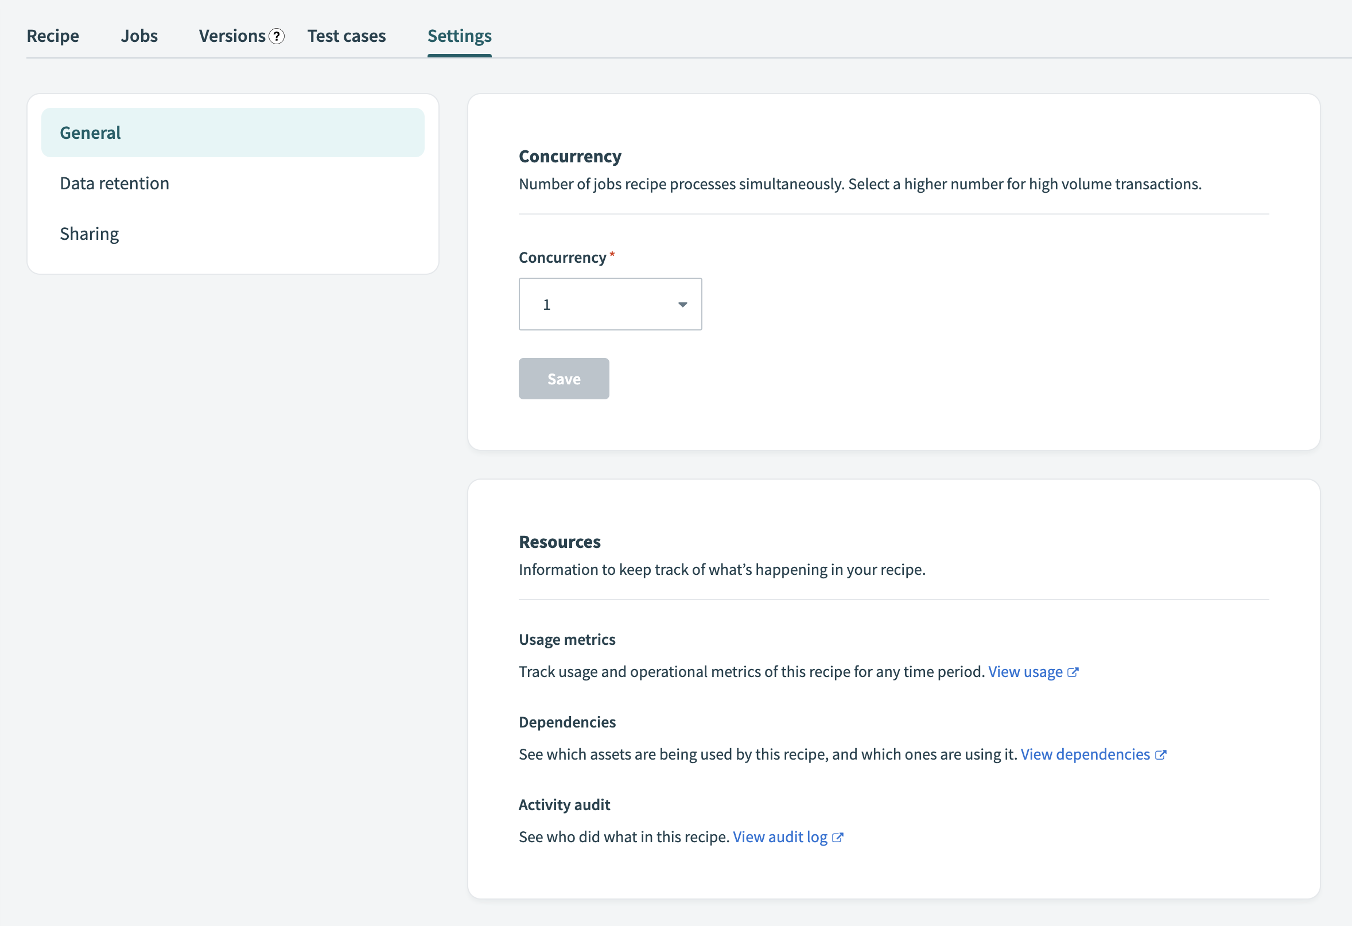Click external-link icon beside View usage
1352x926 pixels.
pyautogui.click(x=1073, y=672)
